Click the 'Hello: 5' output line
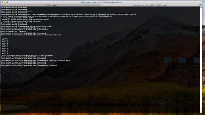The height and width of the screenshot is (115, 205). tap(5, 47)
